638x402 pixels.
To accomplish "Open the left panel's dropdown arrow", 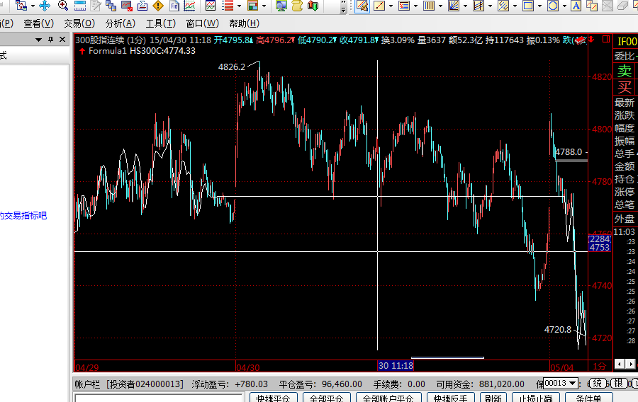I will click(x=39, y=40).
